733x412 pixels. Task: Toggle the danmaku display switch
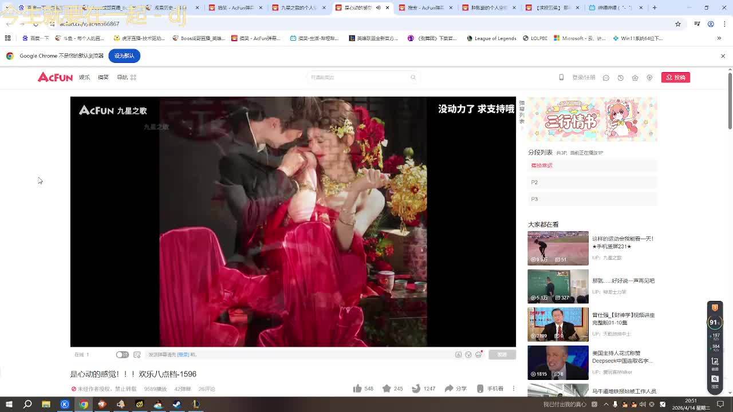(x=122, y=355)
